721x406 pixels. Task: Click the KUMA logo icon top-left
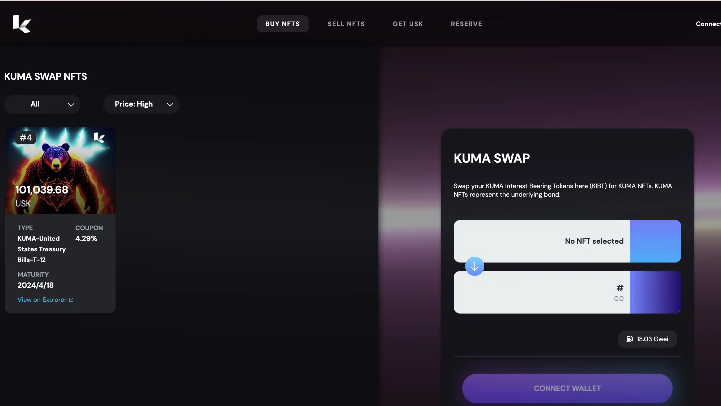(21, 23)
